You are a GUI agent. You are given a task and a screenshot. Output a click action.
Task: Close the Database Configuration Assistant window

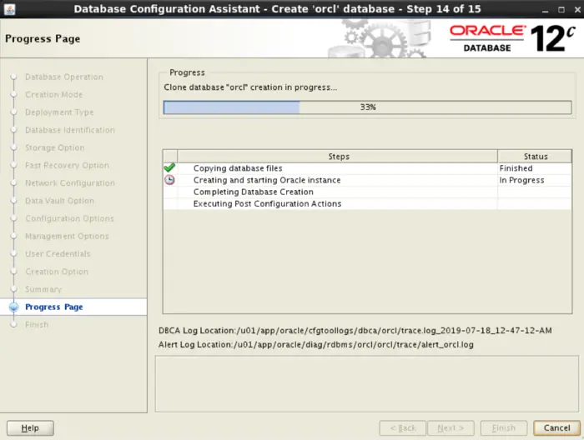point(577,9)
